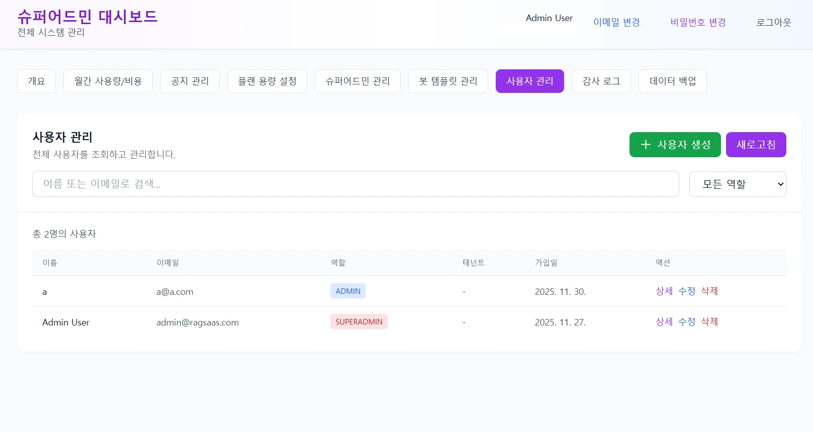Screen dimensions: 813x432
Task: Navigate to the 데이터 백업 tab
Action: (x=672, y=81)
